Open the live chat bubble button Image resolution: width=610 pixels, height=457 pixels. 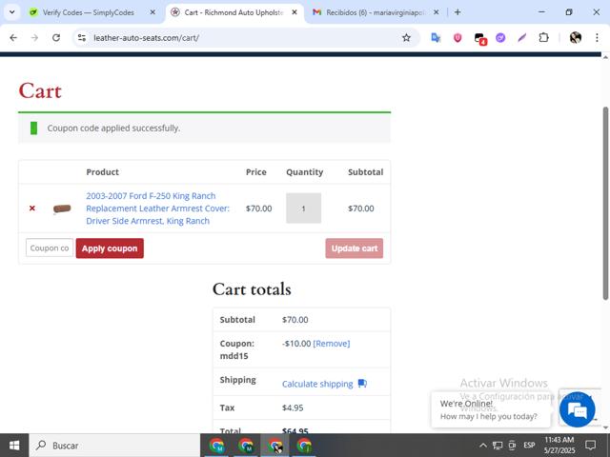coord(577,409)
